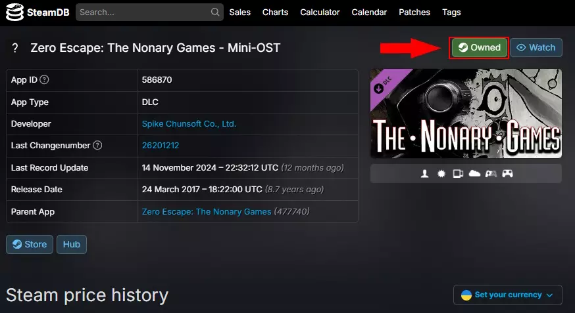Toggle the Watch button
The width and height of the screenshot is (575, 313).
(536, 47)
